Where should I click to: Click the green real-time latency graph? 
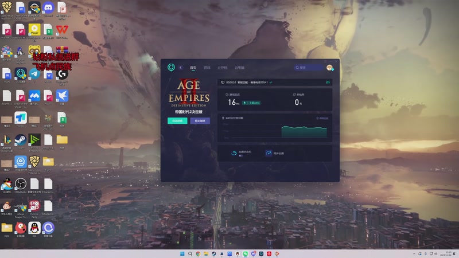[304, 132]
